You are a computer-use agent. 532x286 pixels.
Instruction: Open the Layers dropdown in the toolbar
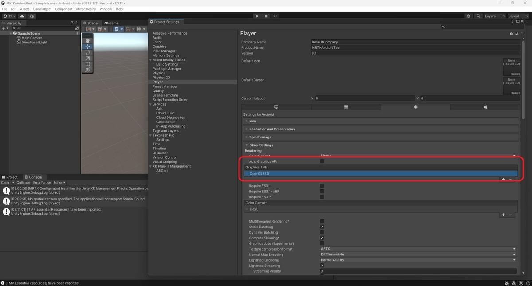tap(494, 16)
